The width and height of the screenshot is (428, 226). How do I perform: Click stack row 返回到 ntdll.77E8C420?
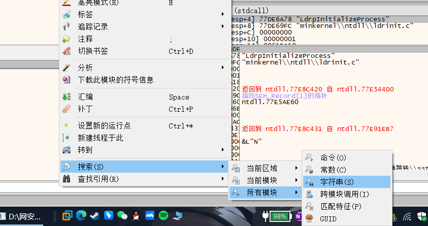click(318, 89)
